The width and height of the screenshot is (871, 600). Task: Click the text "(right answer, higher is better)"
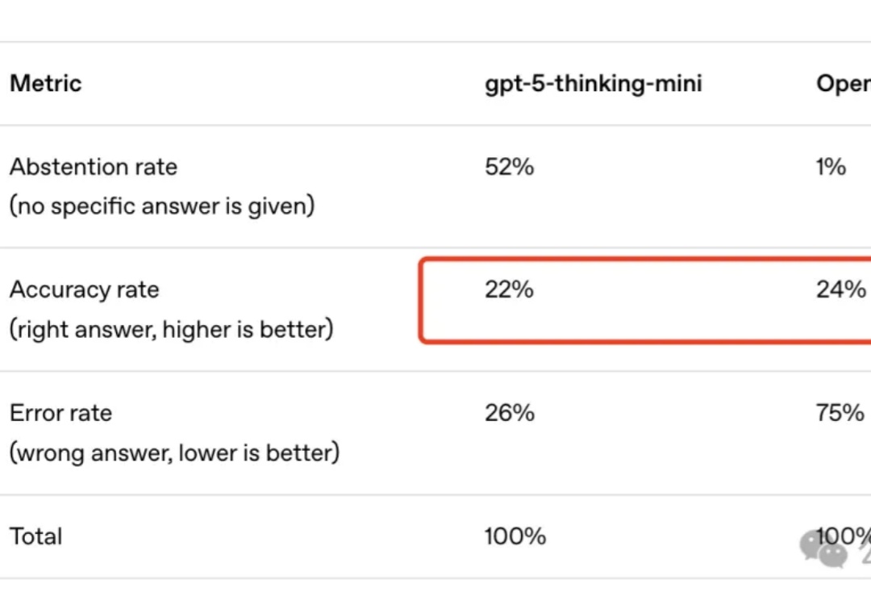tap(172, 330)
